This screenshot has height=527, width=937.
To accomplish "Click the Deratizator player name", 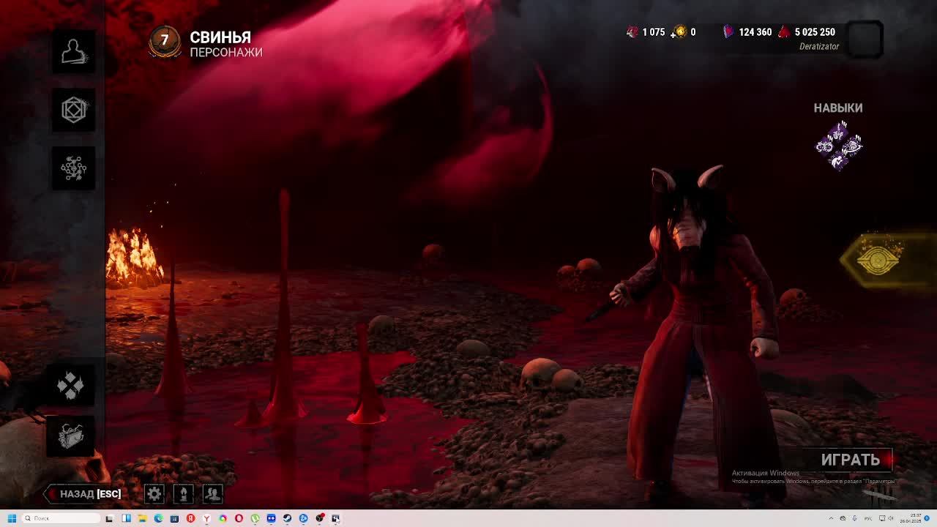I will (818, 46).
